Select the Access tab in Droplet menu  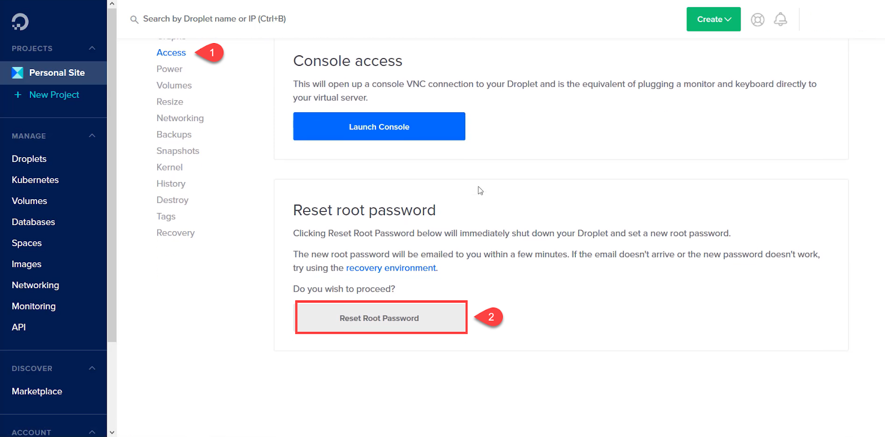171,53
